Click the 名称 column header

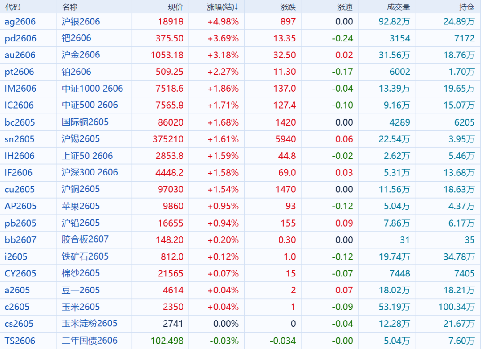tap(69, 7)
